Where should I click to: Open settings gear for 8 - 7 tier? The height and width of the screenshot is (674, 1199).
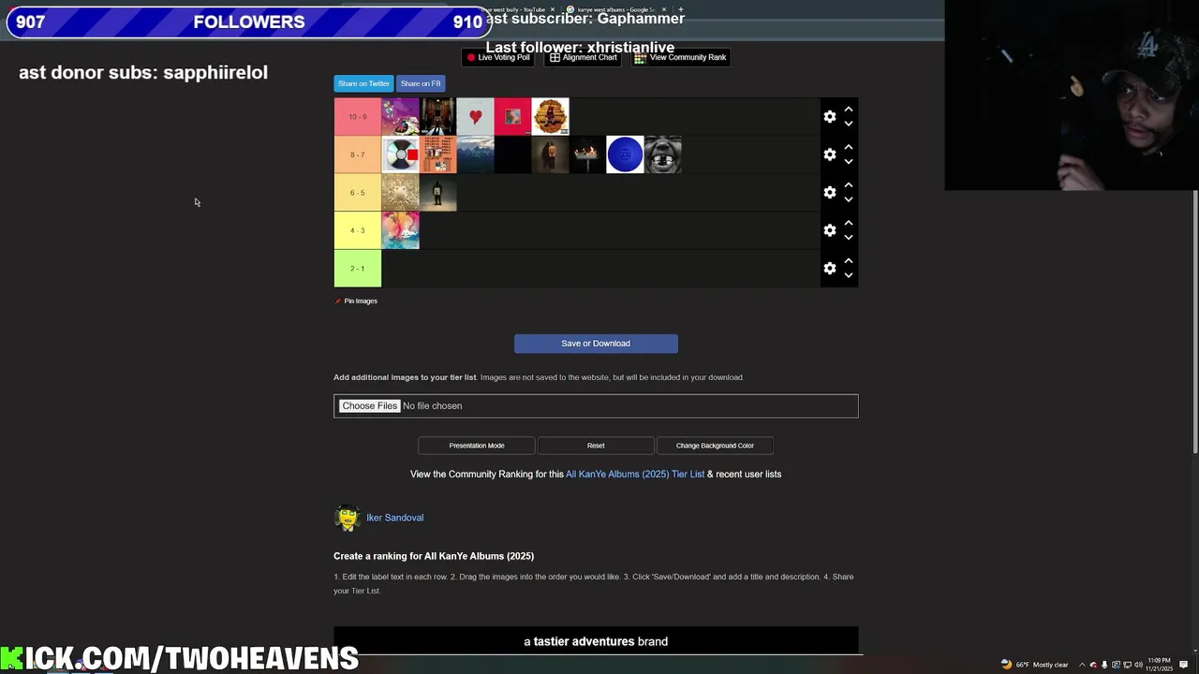point(829,154)
